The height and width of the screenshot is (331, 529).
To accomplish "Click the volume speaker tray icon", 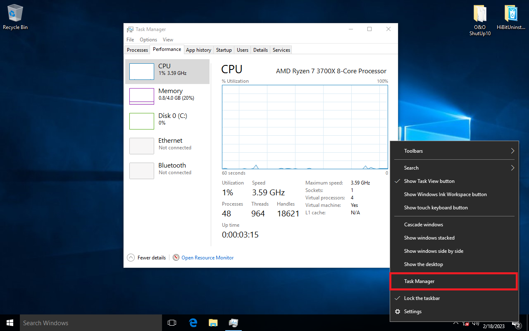I will pyautogui.click(x=475, y=323).
